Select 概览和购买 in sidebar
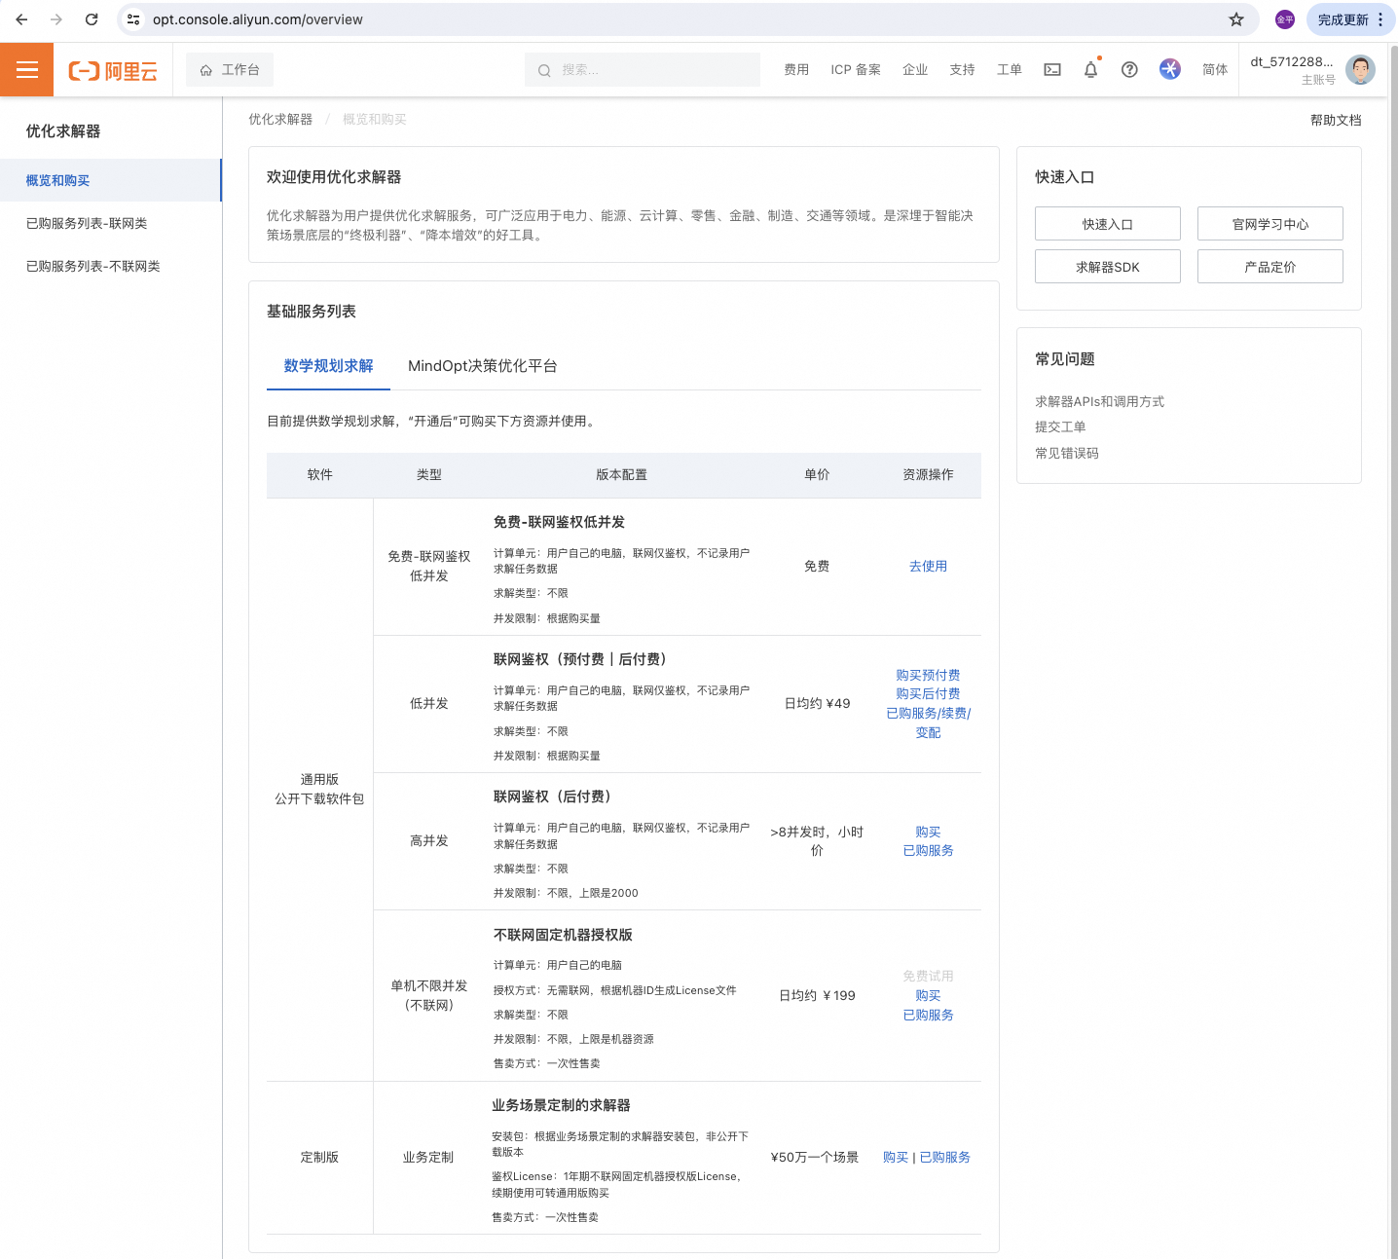This screenshot has height=1259, width=1398. (x=110, y=180)
